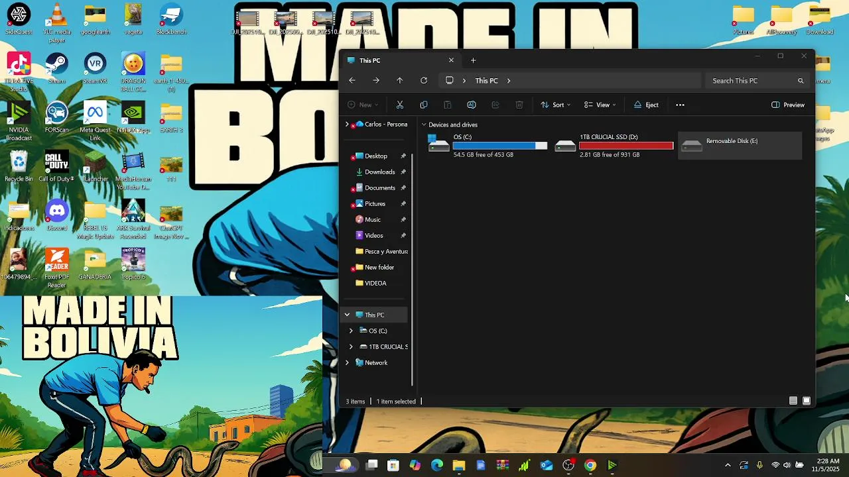Click the monitor icon in the address bar
The width and height of the screenshot is (849, 477).
coord(449,80)
